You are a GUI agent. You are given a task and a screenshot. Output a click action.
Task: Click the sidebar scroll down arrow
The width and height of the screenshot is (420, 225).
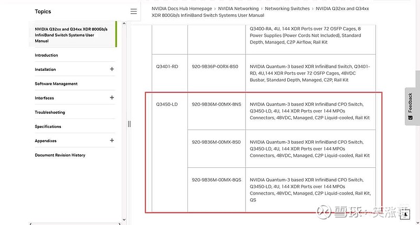(x=124, y=220)
